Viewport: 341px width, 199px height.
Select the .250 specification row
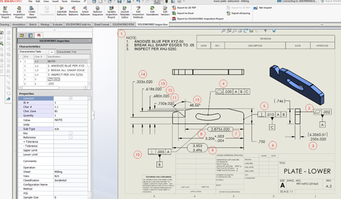pyautogui.click(x=68, y=83)
